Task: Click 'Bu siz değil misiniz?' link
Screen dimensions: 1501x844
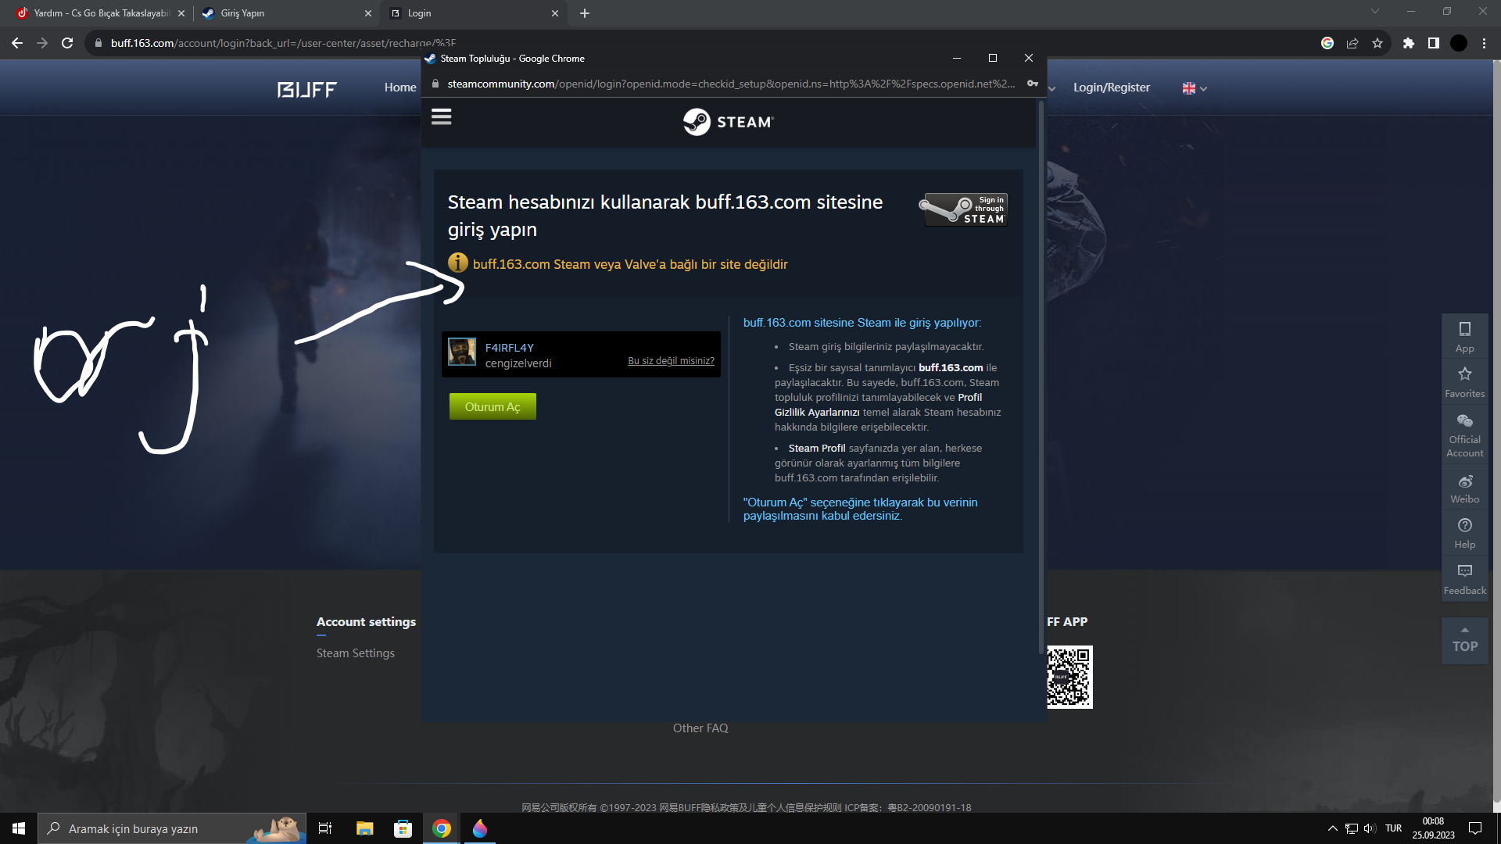Action: click(x=671, y=361)
